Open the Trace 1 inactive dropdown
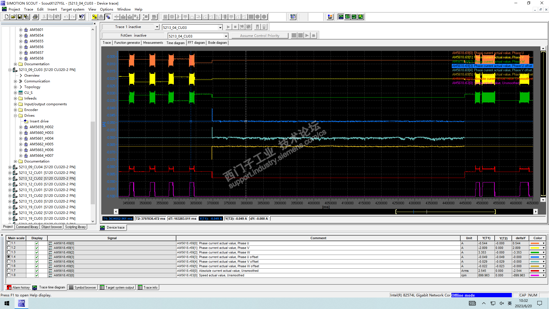This screenshot has height=309, width=549. 157,27
